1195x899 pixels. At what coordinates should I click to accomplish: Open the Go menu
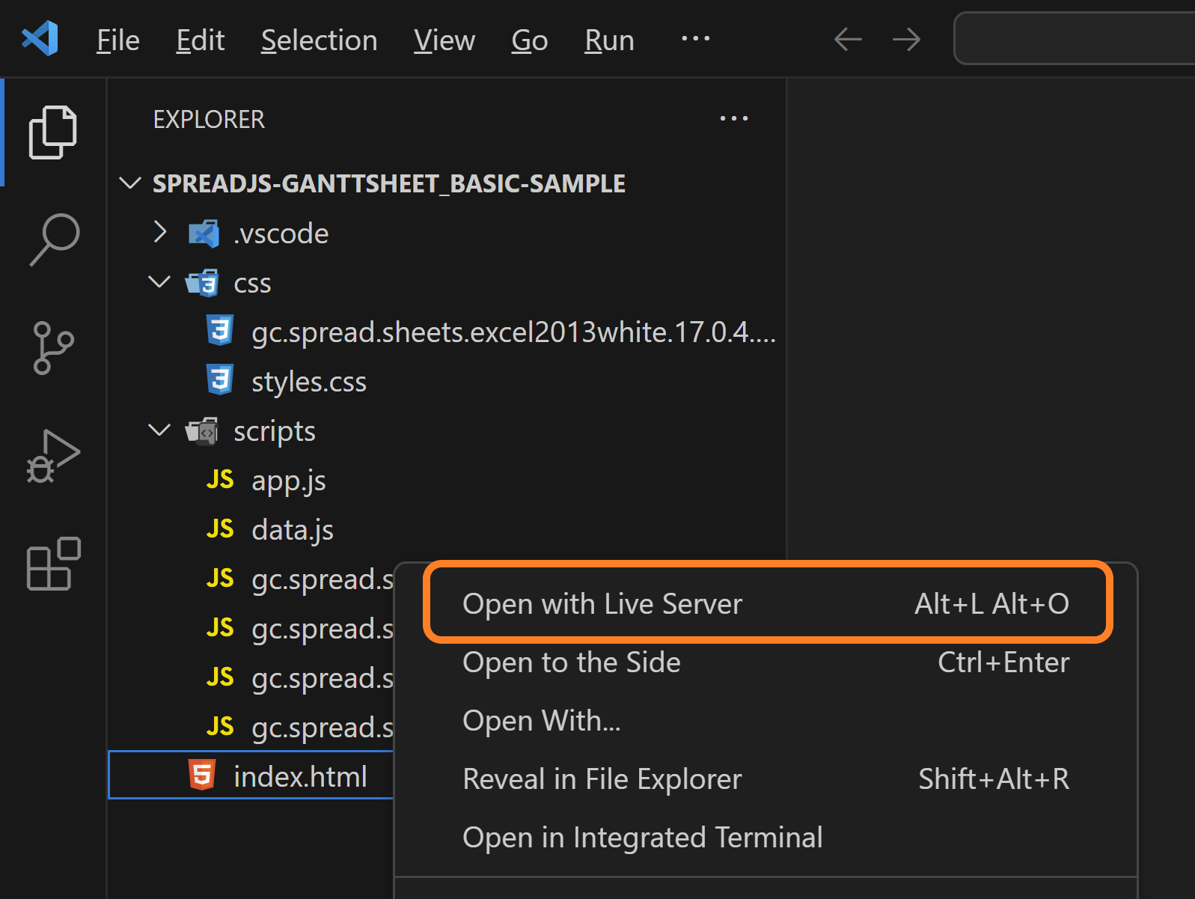click(x=530, y=40)
